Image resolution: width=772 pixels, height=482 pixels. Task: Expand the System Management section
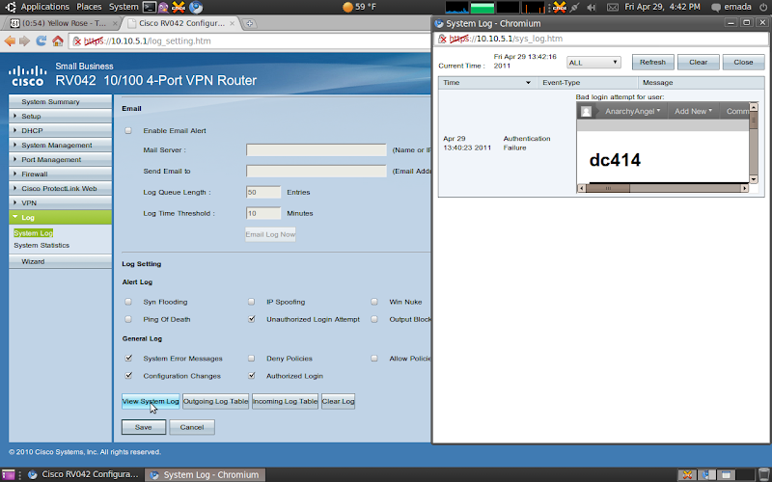60,146
